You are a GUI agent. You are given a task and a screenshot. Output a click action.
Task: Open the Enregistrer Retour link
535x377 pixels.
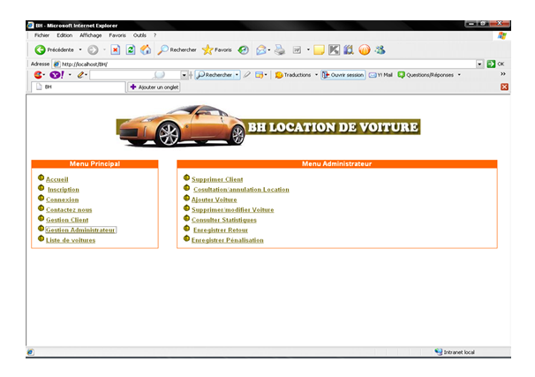point(221,230)
